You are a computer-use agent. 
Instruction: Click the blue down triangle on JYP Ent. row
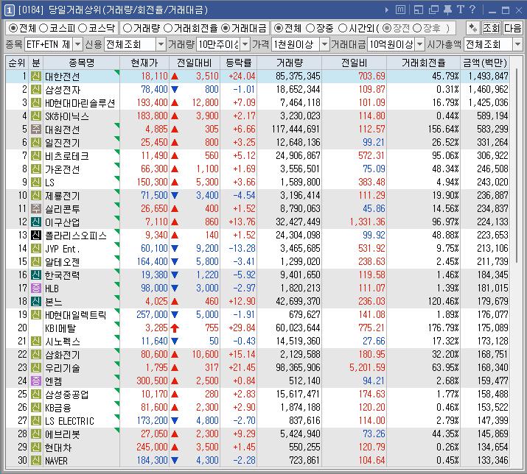click(175, 249)
